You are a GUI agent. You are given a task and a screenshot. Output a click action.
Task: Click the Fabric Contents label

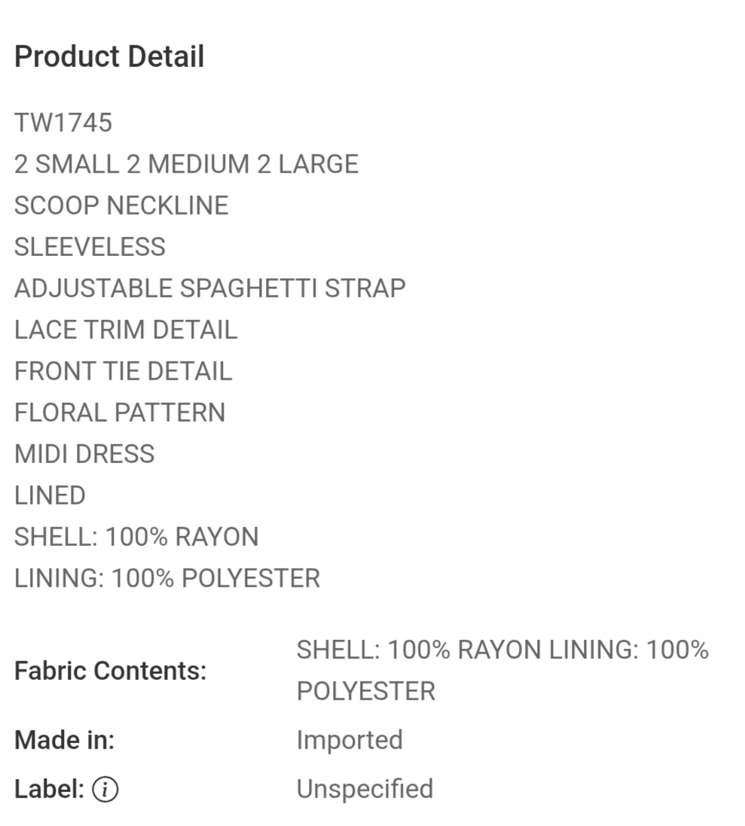(x=110, y=671)
